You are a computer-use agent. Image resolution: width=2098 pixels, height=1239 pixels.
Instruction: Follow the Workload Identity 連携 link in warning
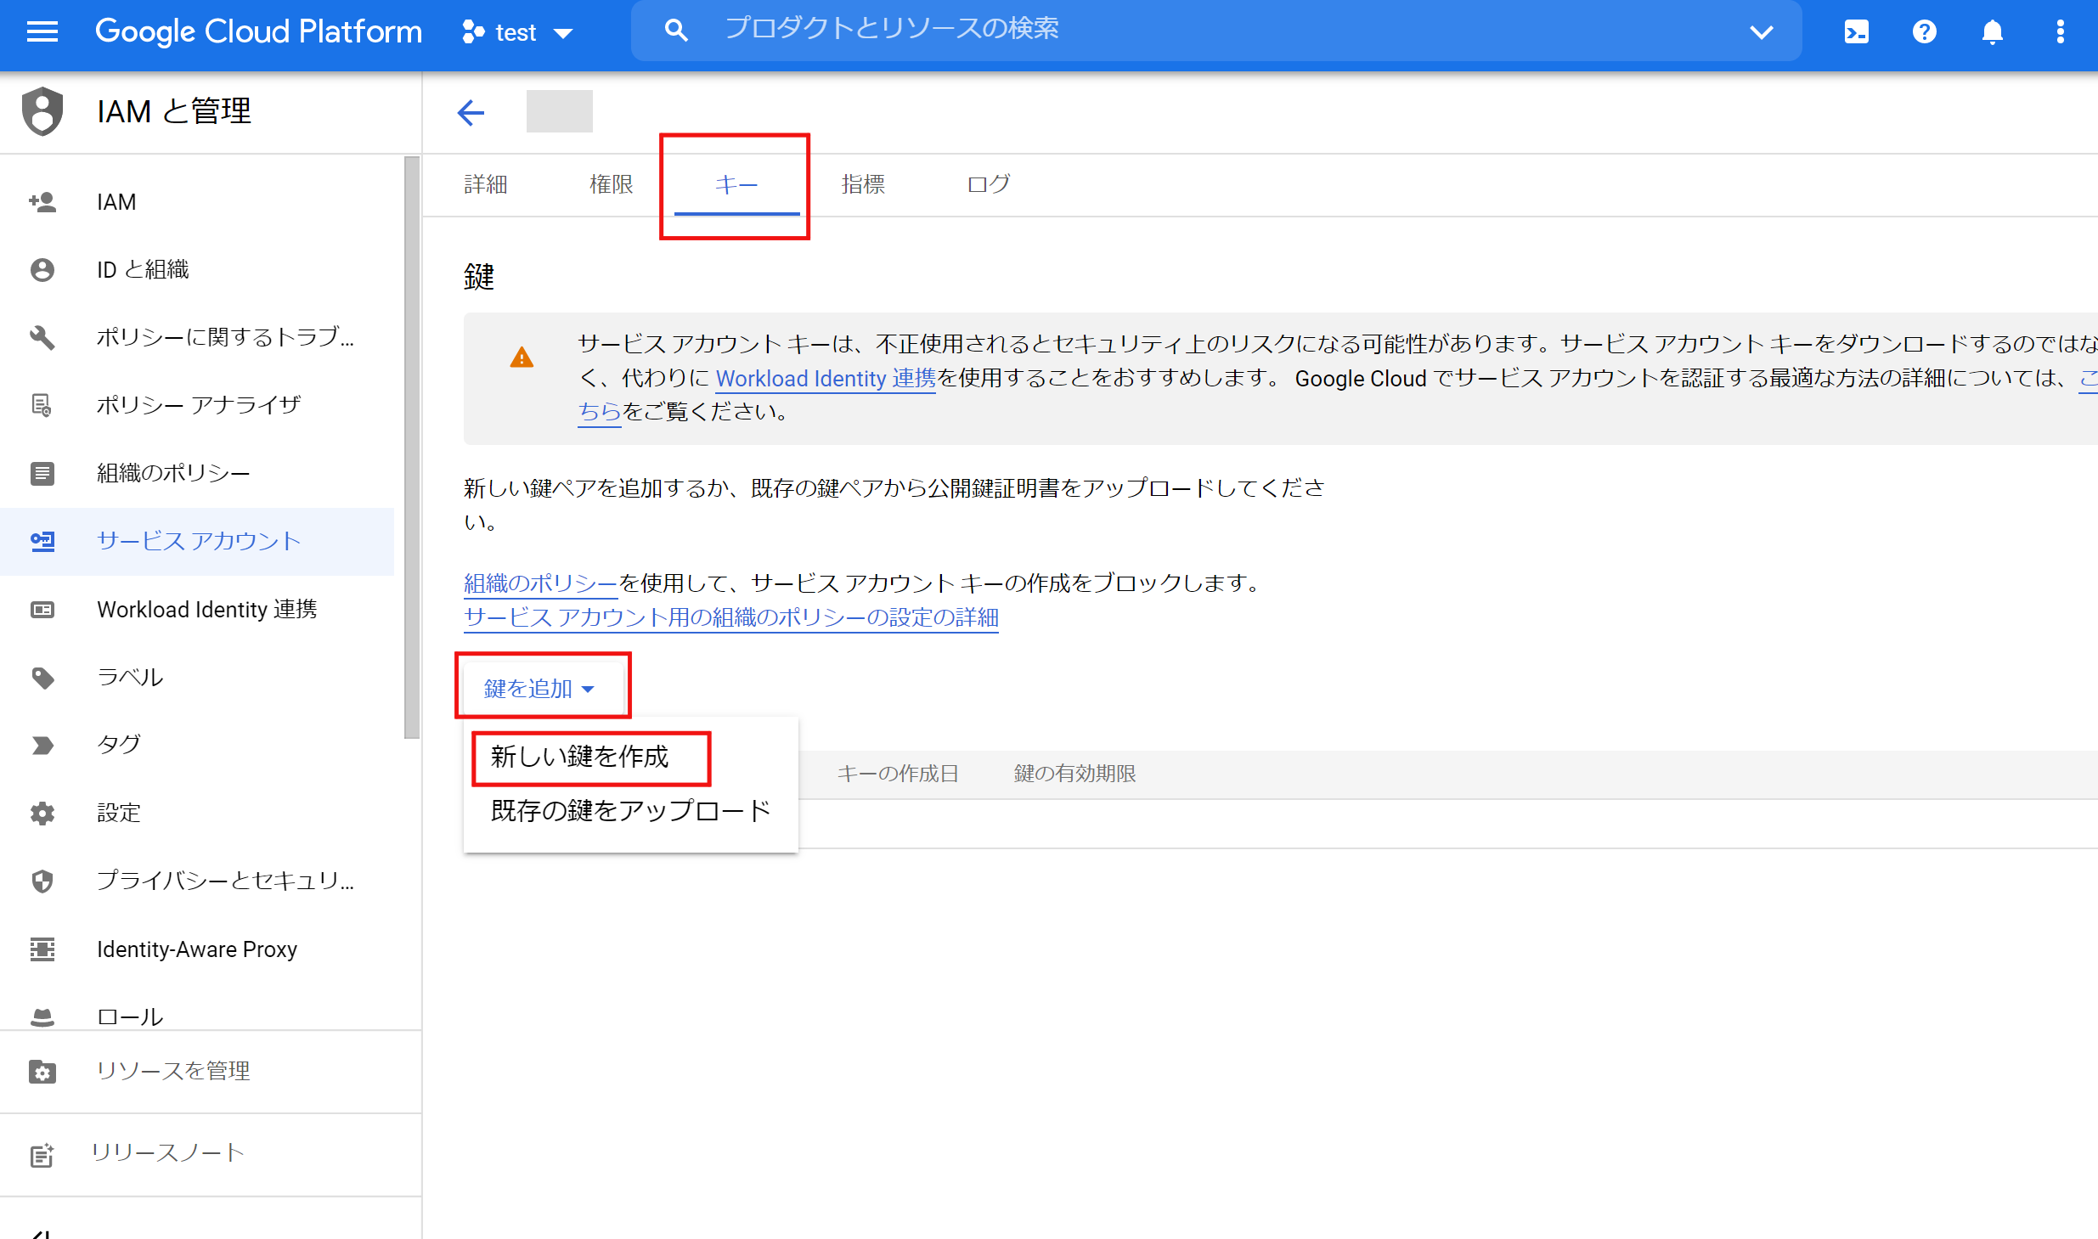(826, 379)
